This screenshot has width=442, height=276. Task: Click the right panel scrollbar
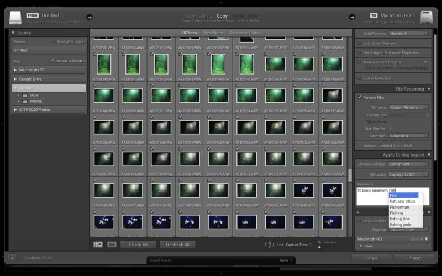(435, 97)
